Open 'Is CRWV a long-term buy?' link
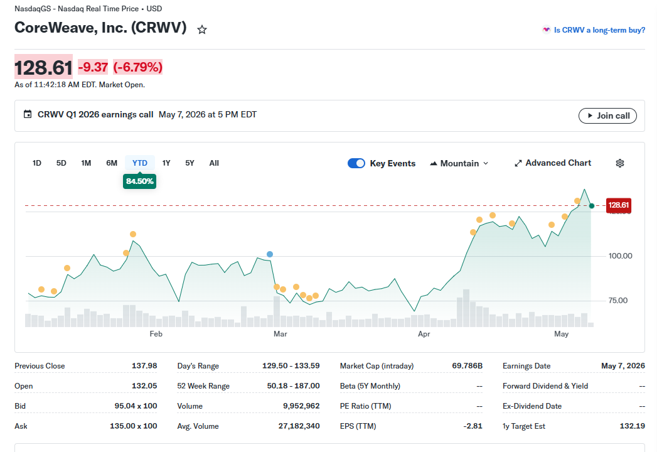The height and width of the screenshot is (452, 657). [x=599, y=30]
